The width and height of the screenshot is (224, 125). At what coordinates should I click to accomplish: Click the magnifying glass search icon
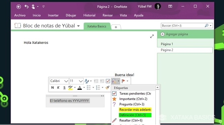[x=206, y=26]
